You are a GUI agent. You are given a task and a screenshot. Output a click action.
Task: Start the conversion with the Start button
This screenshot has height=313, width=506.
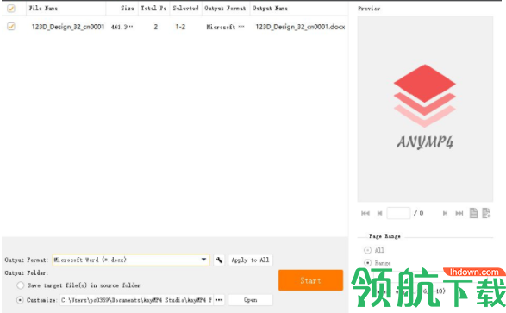click(x=310, y=280)
